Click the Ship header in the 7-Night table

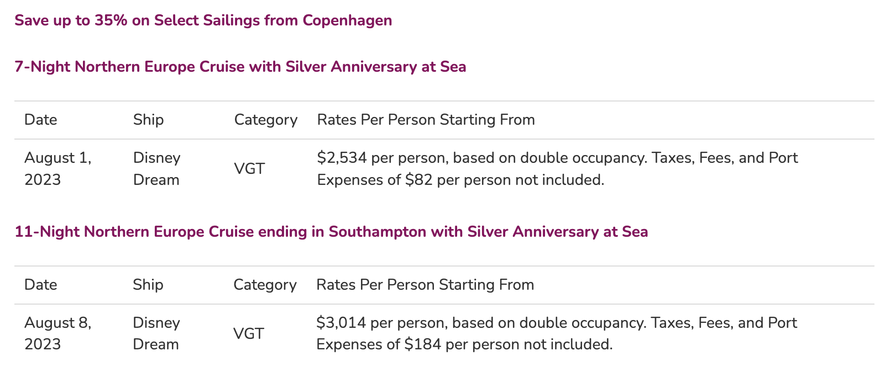(x=148, y=120)
